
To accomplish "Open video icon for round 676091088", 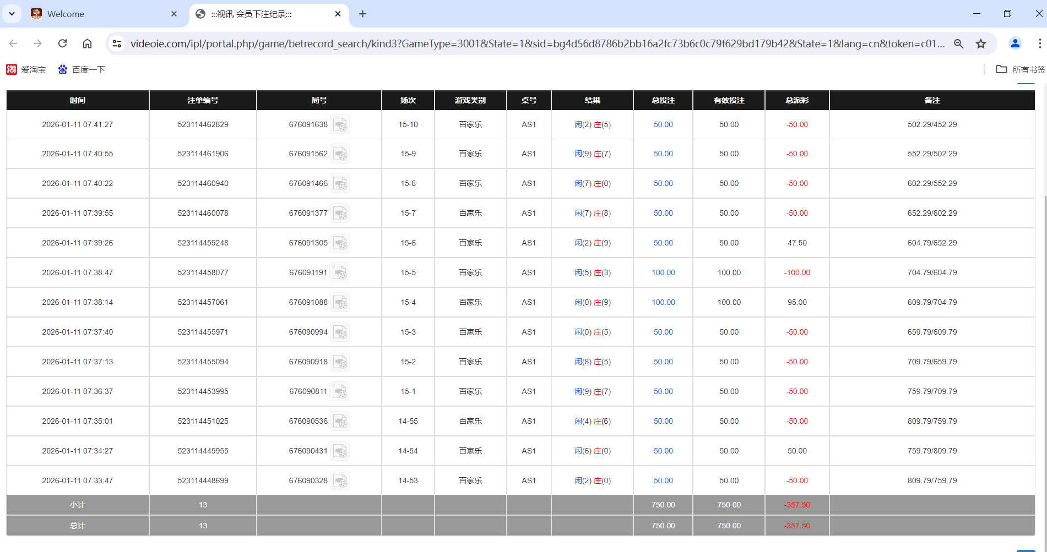I will coord(340,303).
